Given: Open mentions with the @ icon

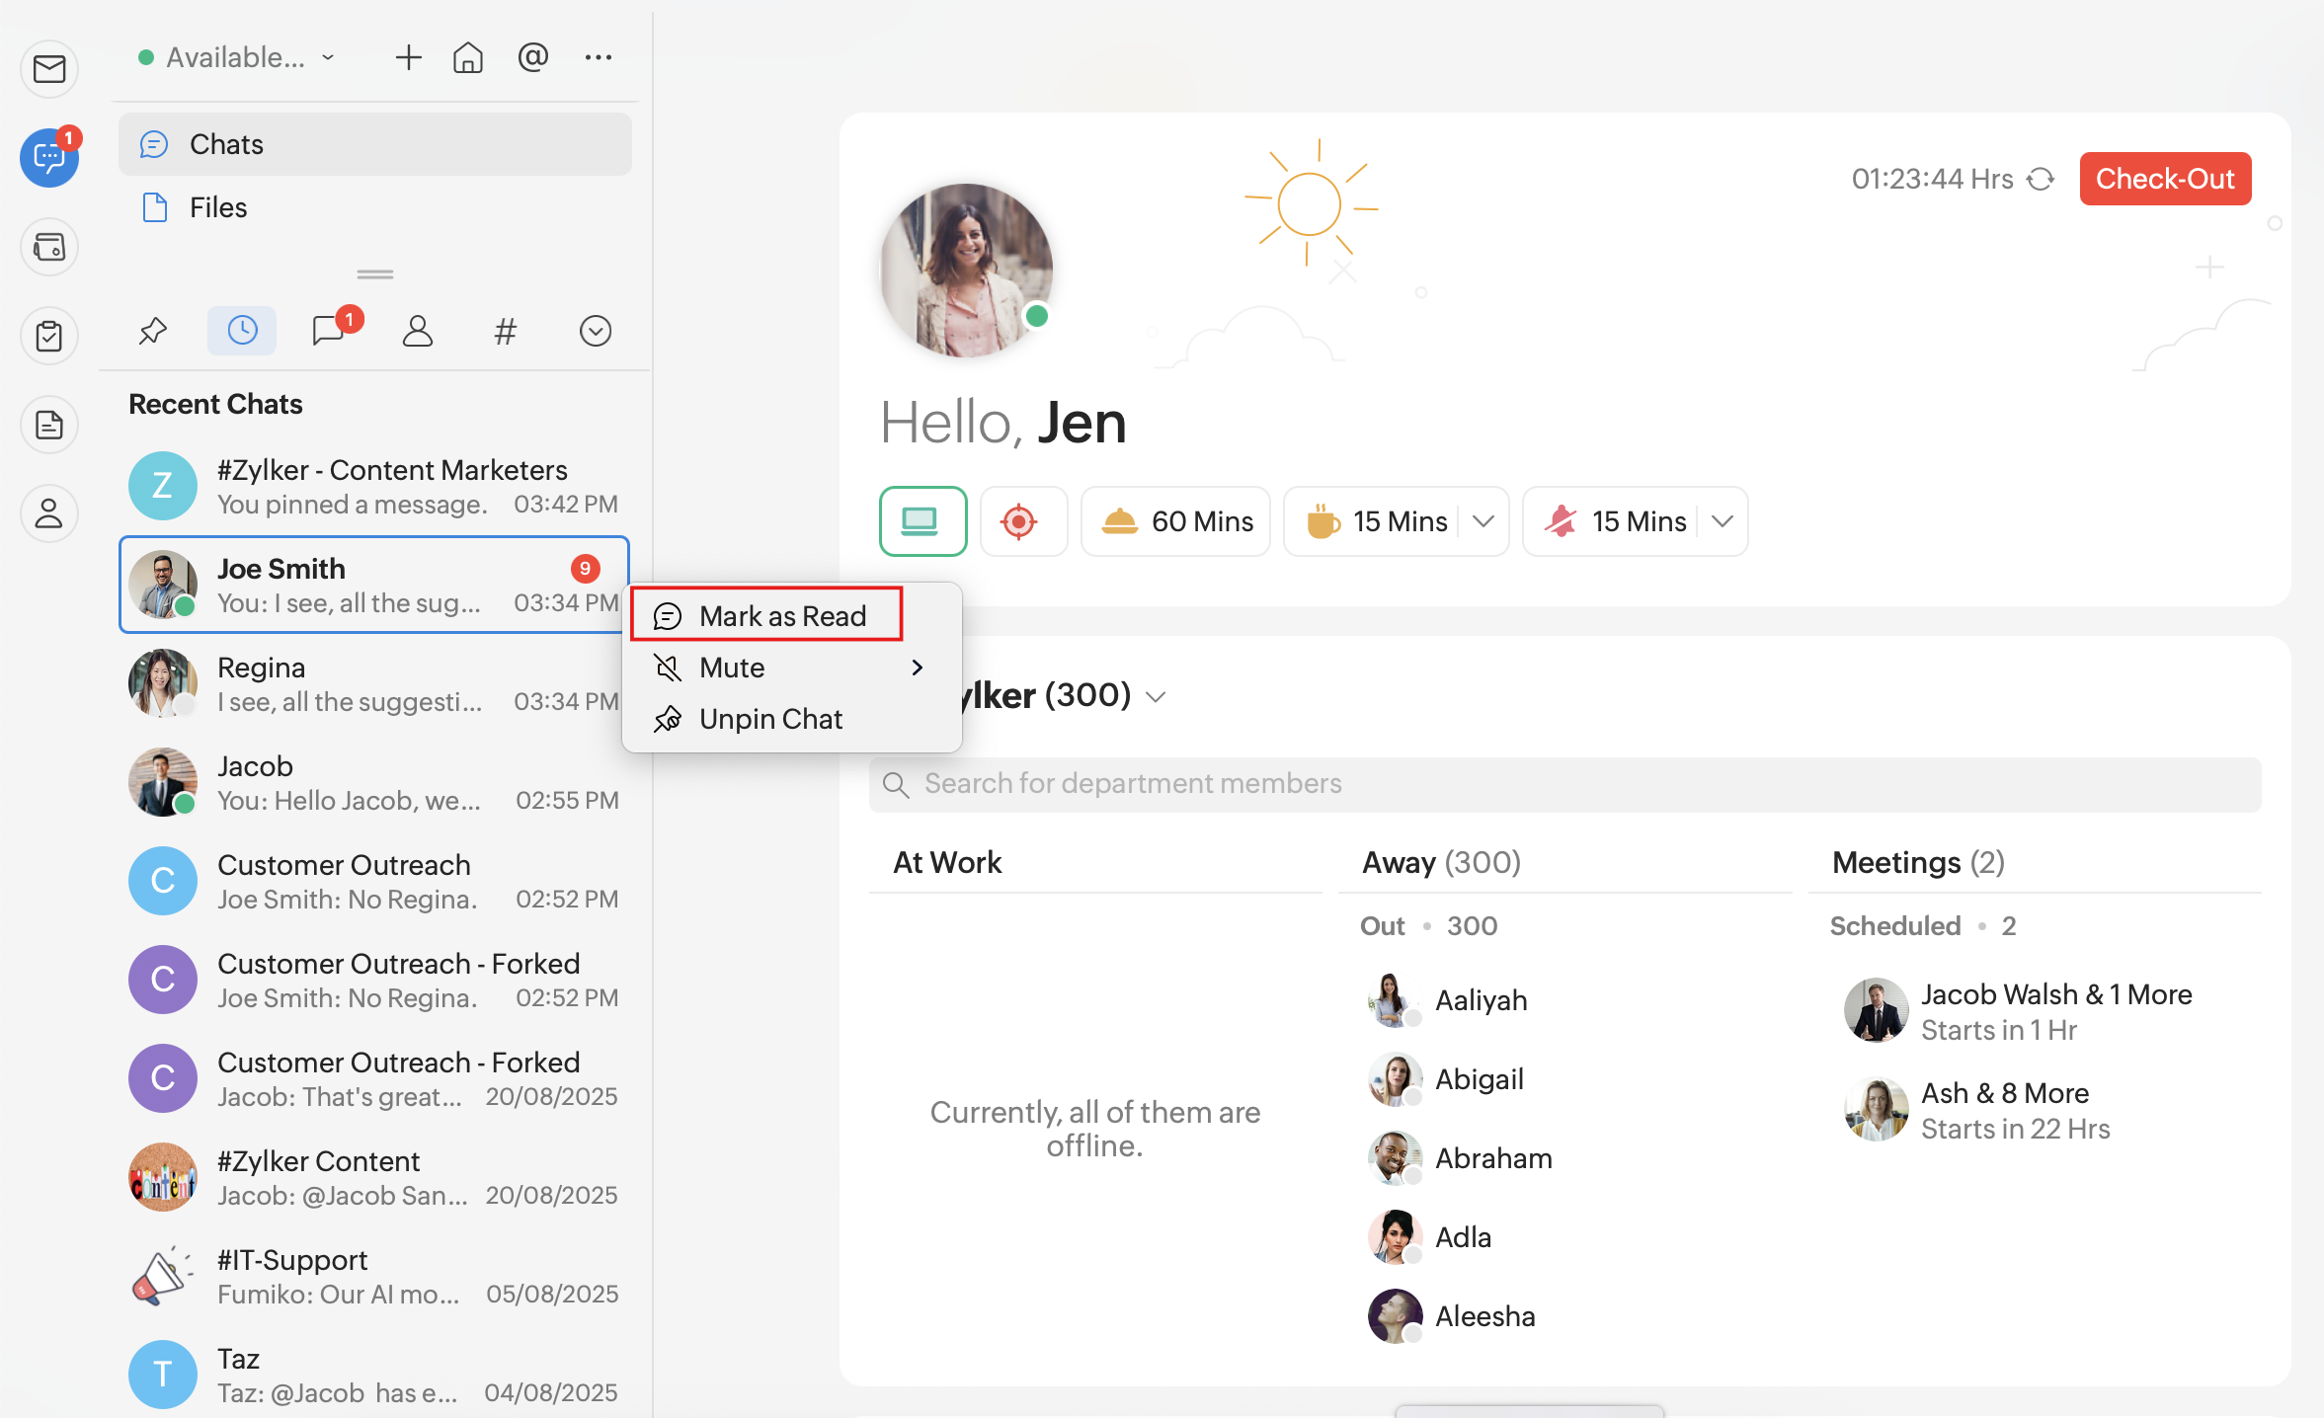Looking at the screenshot, I should pos(532,57).
